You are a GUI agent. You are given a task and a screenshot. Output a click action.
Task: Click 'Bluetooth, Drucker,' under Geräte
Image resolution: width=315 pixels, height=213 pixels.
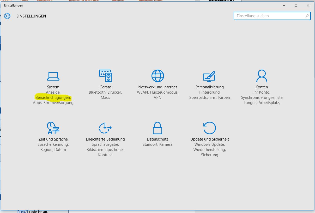[x=105, y=92]
